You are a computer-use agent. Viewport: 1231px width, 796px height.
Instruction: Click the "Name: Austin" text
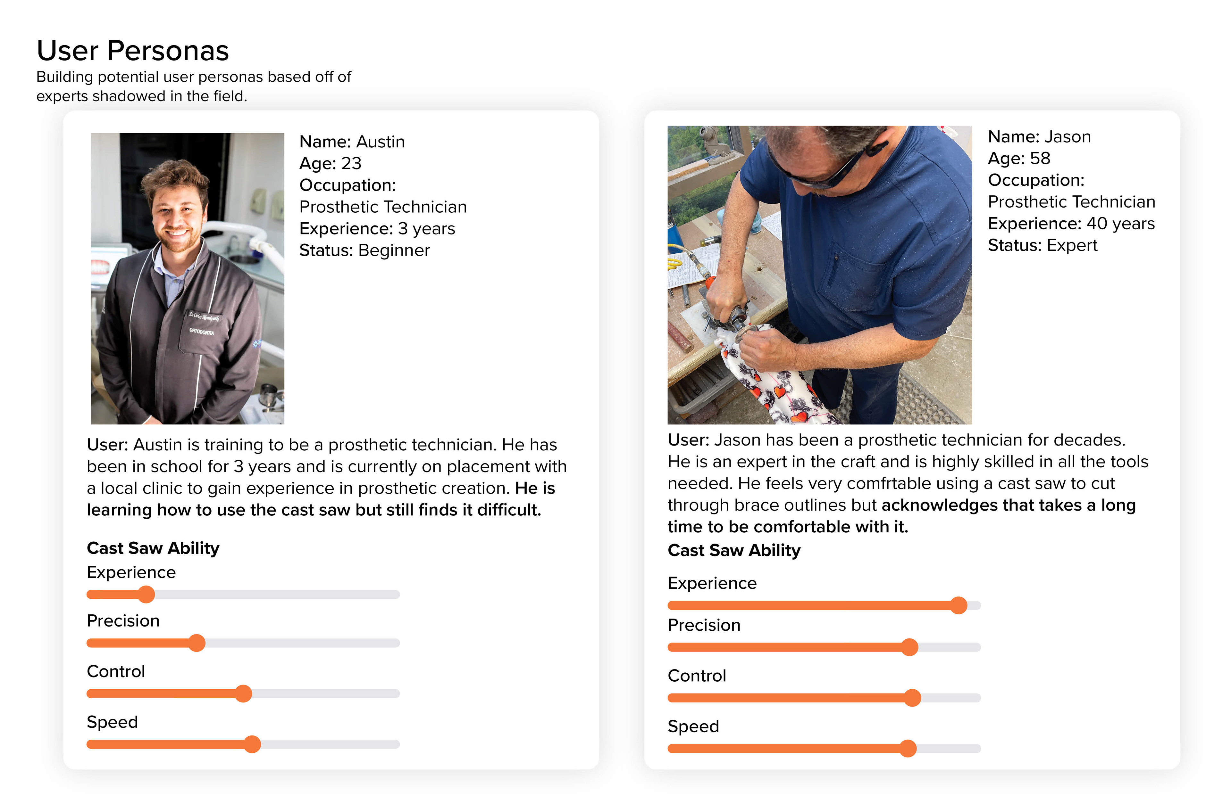tap(352, 142)
